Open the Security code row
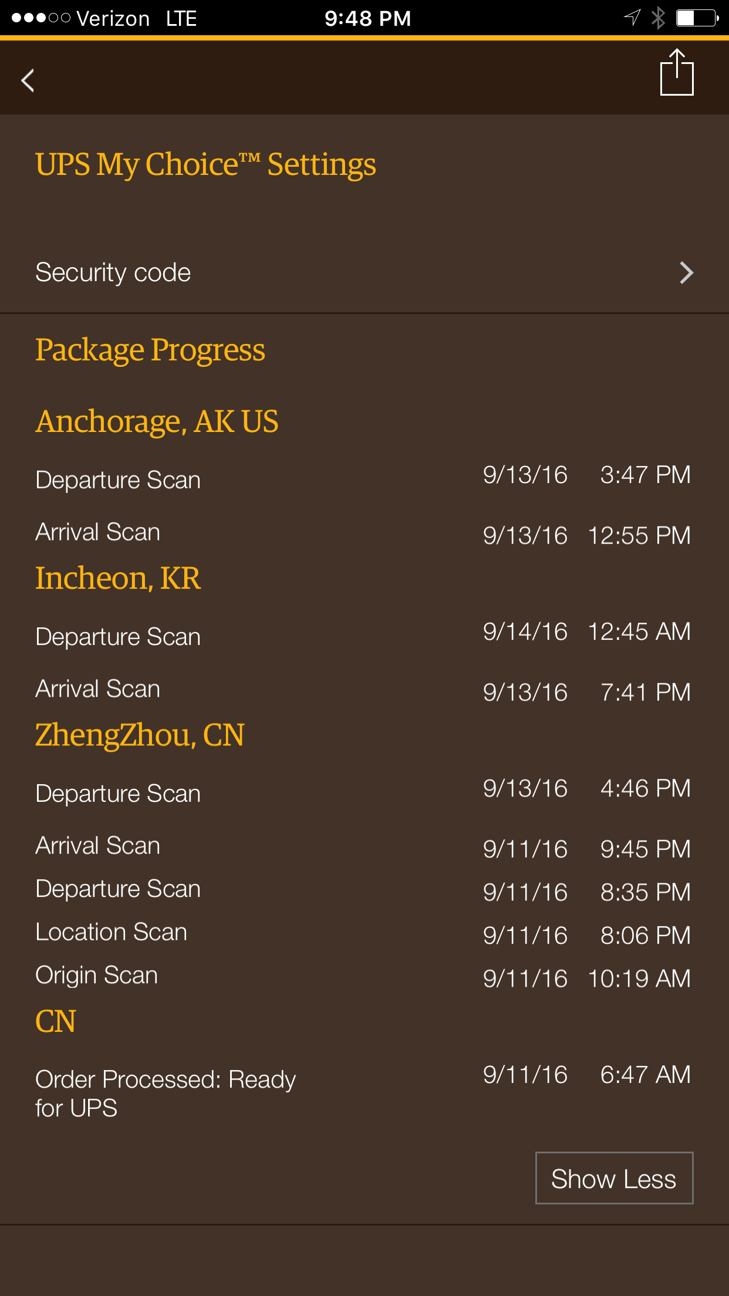Screen dimensions: 729x1296 click(365, 273)
